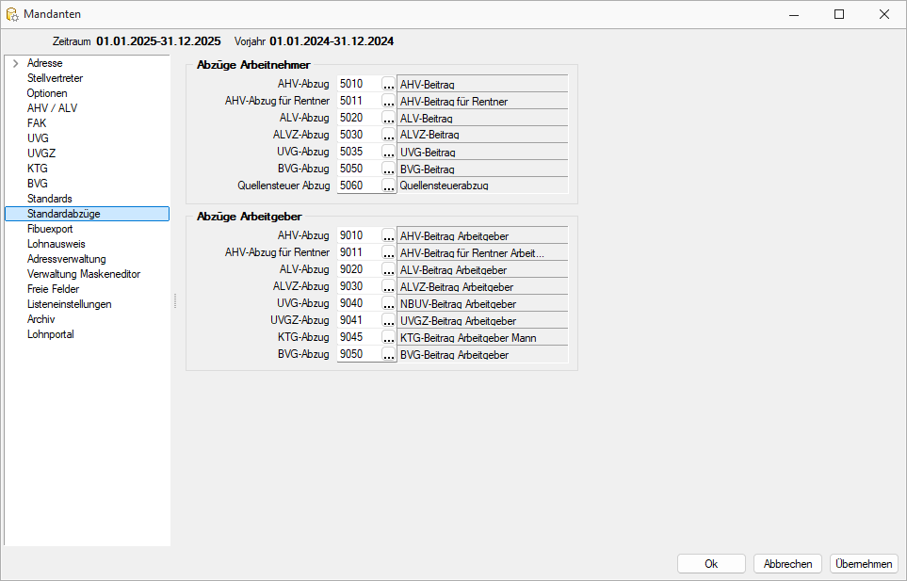Screen dimensions: 907x581
Task: Select FAK in the sidebar
Action: pos(37,123)
